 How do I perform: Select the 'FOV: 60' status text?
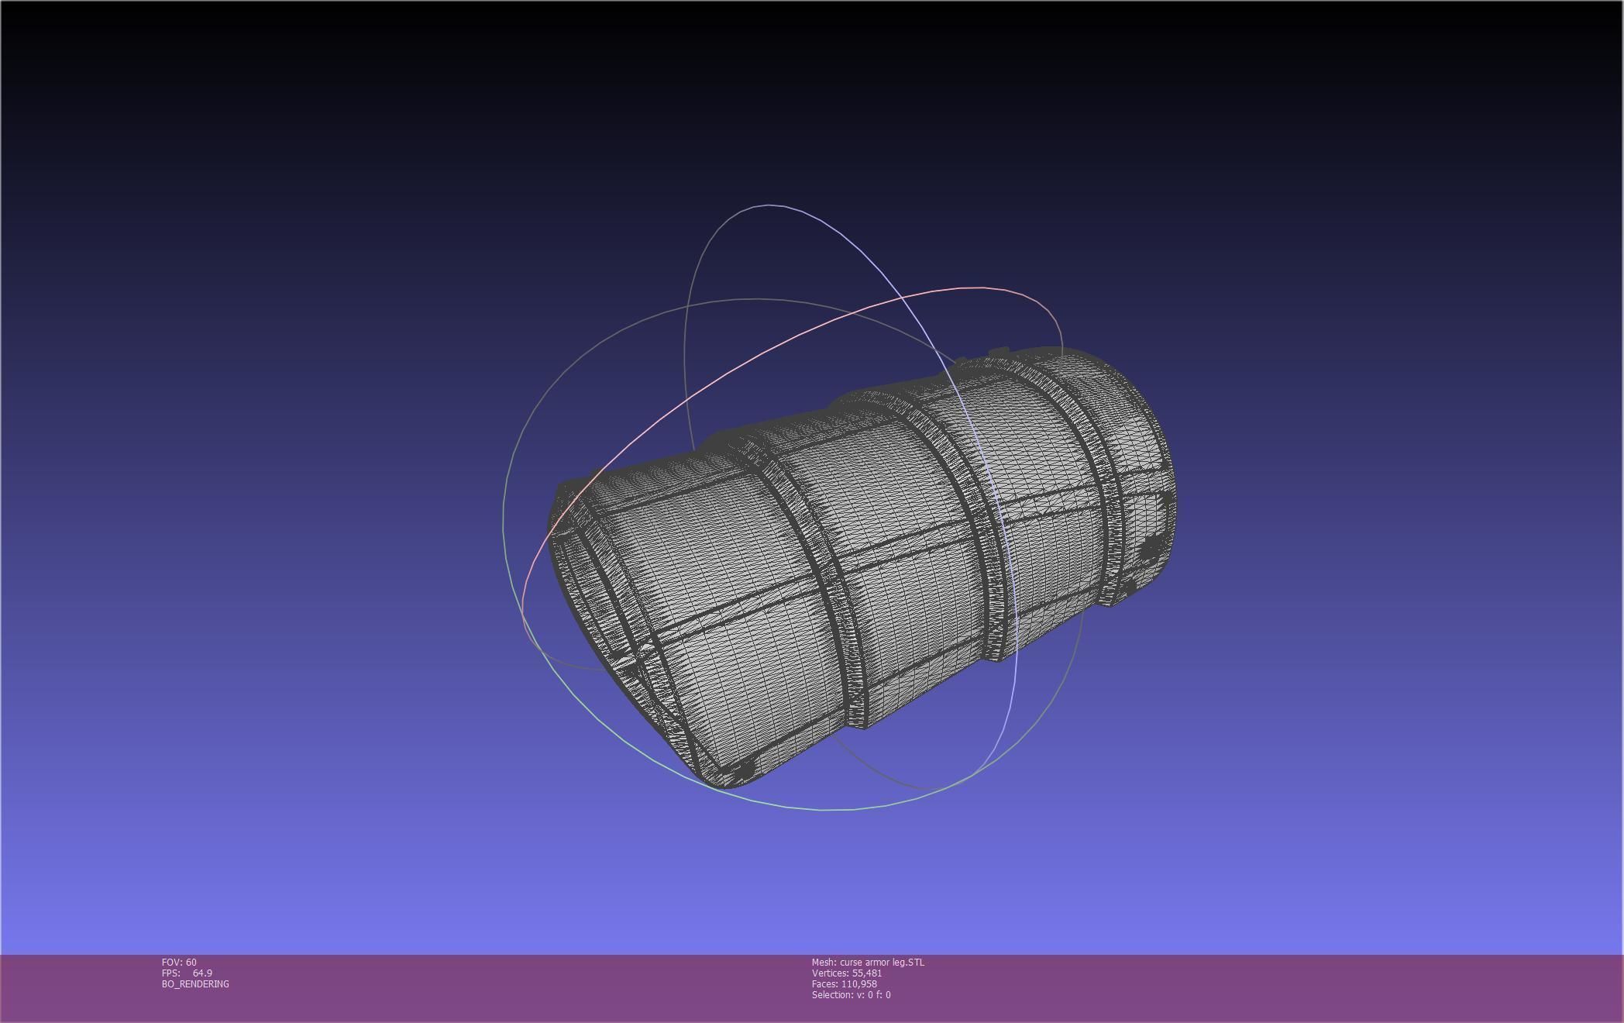pyautogui.click(x=179, y=963)
